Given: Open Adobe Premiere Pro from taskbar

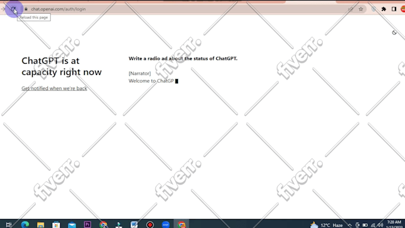Looking at the screenshot, I should tap(88, 224).
